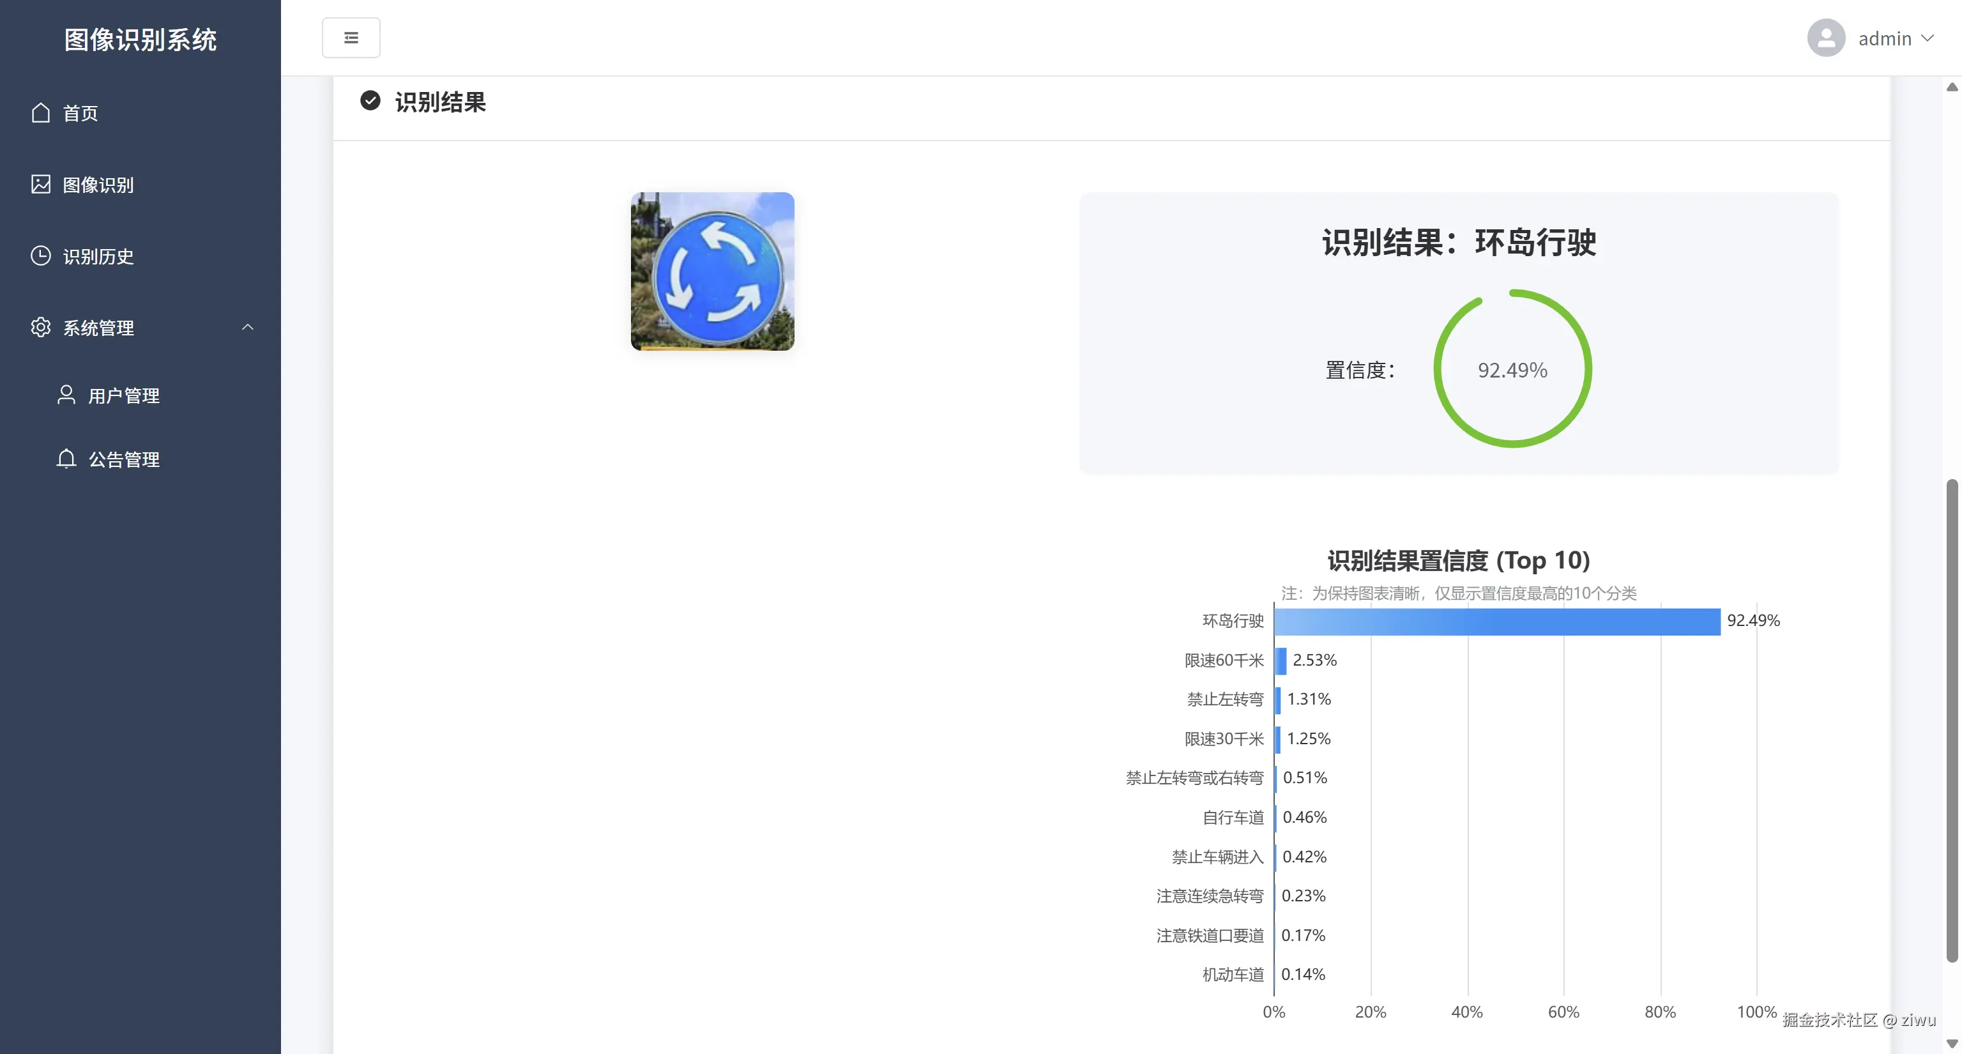Image resolution: width=1962 pixels, height=1054 pixels.
Task: Select the user icon next to 用户管理
Action: point(66,395)
